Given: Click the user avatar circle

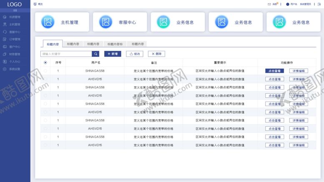Looking at the screenshot, I should [287, 4].
